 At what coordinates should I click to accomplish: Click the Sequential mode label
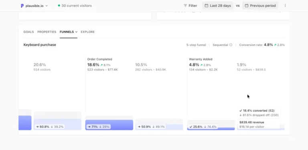click(x=221, y=45)
